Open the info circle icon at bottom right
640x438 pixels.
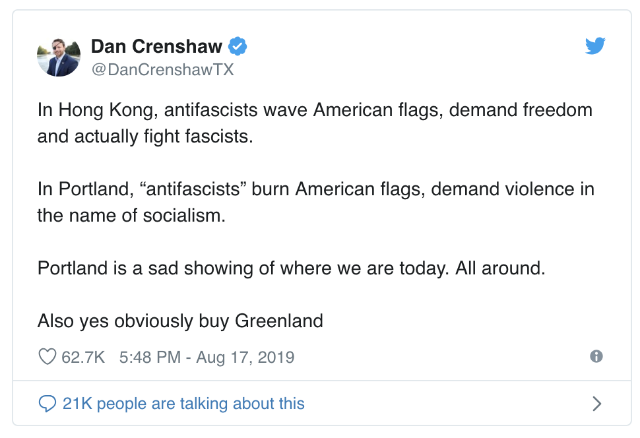pos(596,356)
